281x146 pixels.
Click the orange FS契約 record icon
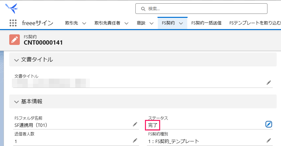[15, 40]
